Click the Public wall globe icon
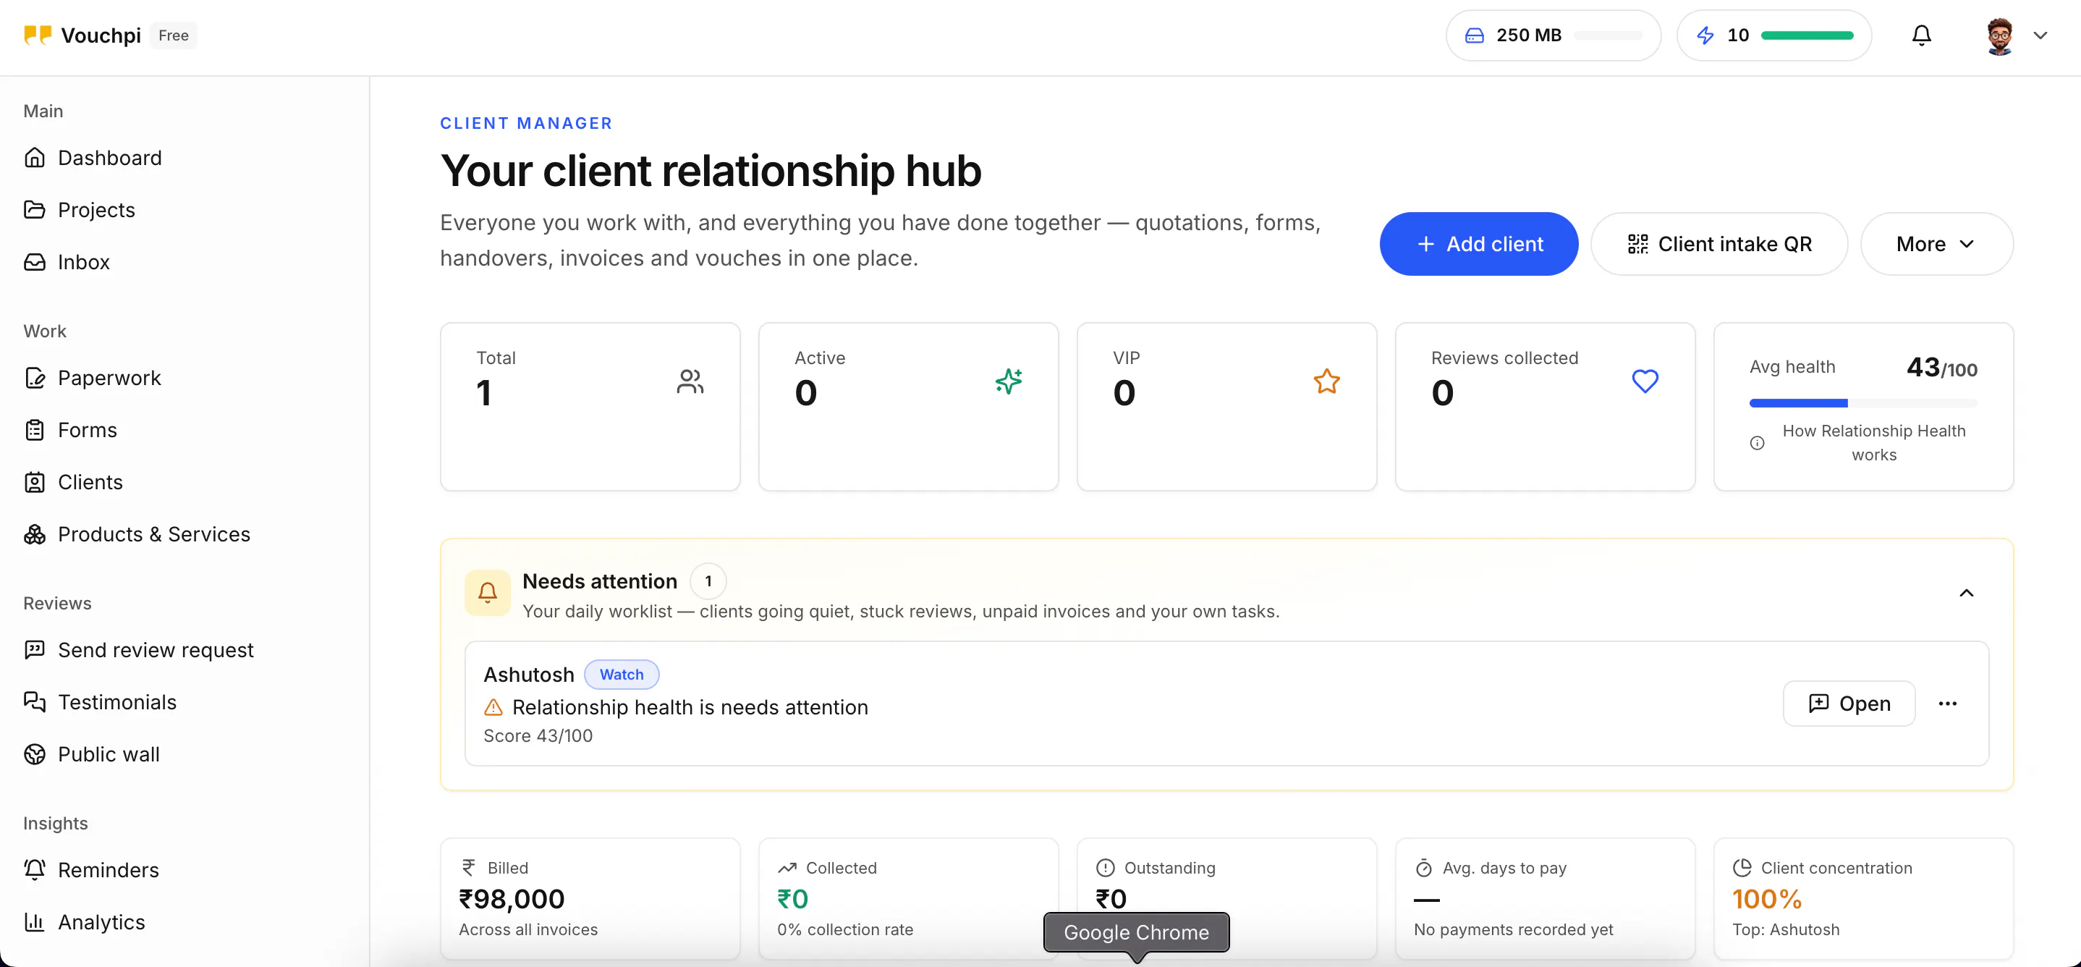2081x967 pixels. click(x=35, y=754)
